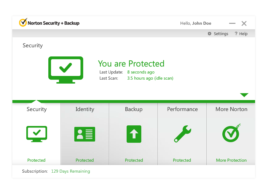Click the 129 Days Remaining link

pyautogui.click(x=70, y=171)
